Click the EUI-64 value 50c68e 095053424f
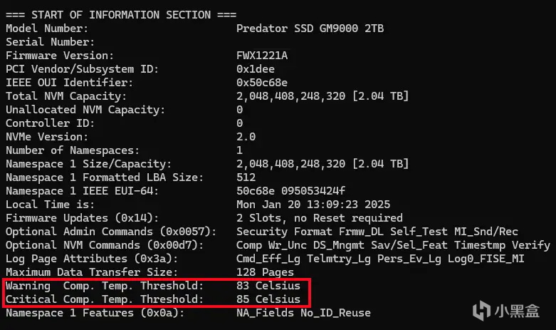This screenshot has width=556, height=330. point(290,191)
